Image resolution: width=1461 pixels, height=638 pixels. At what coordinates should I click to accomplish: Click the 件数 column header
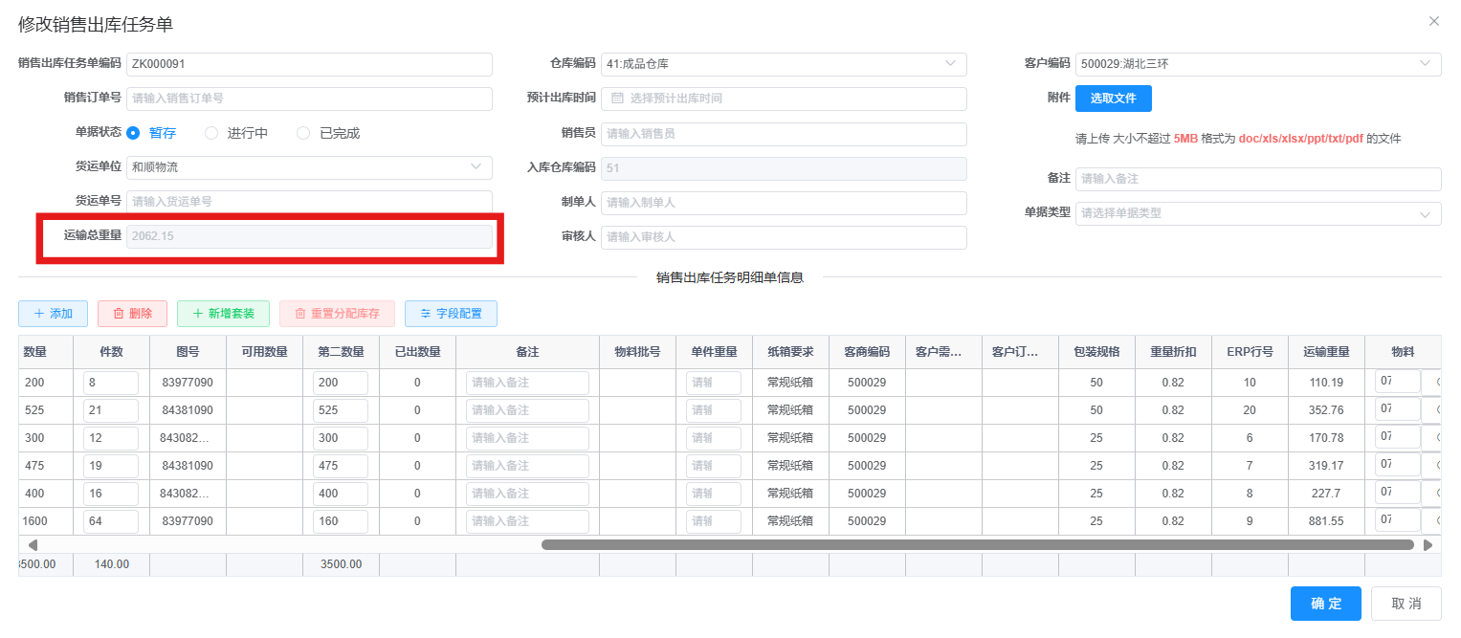coord(111,352)
